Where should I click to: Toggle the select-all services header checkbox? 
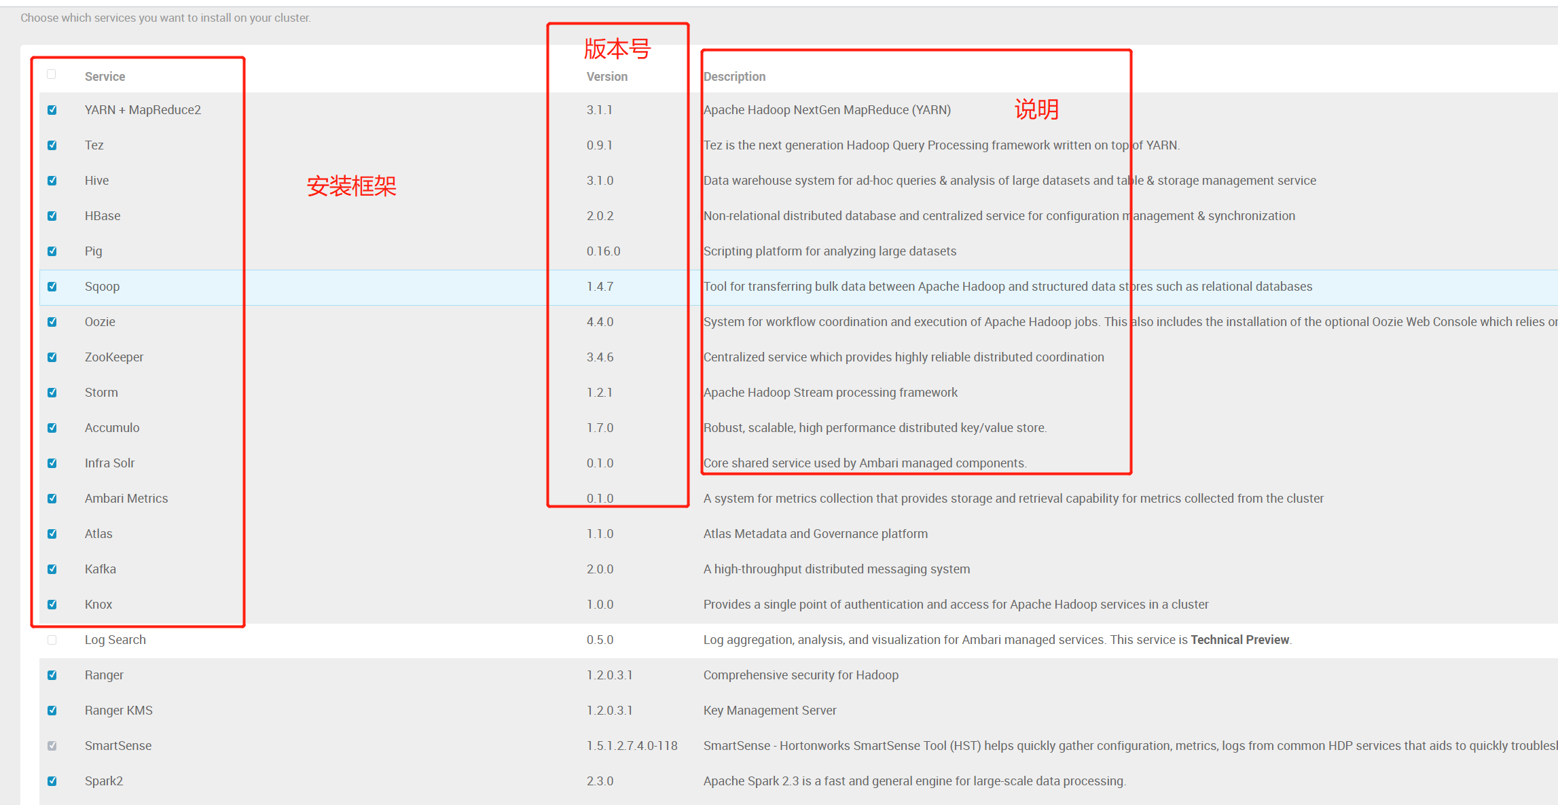[52, 75]
